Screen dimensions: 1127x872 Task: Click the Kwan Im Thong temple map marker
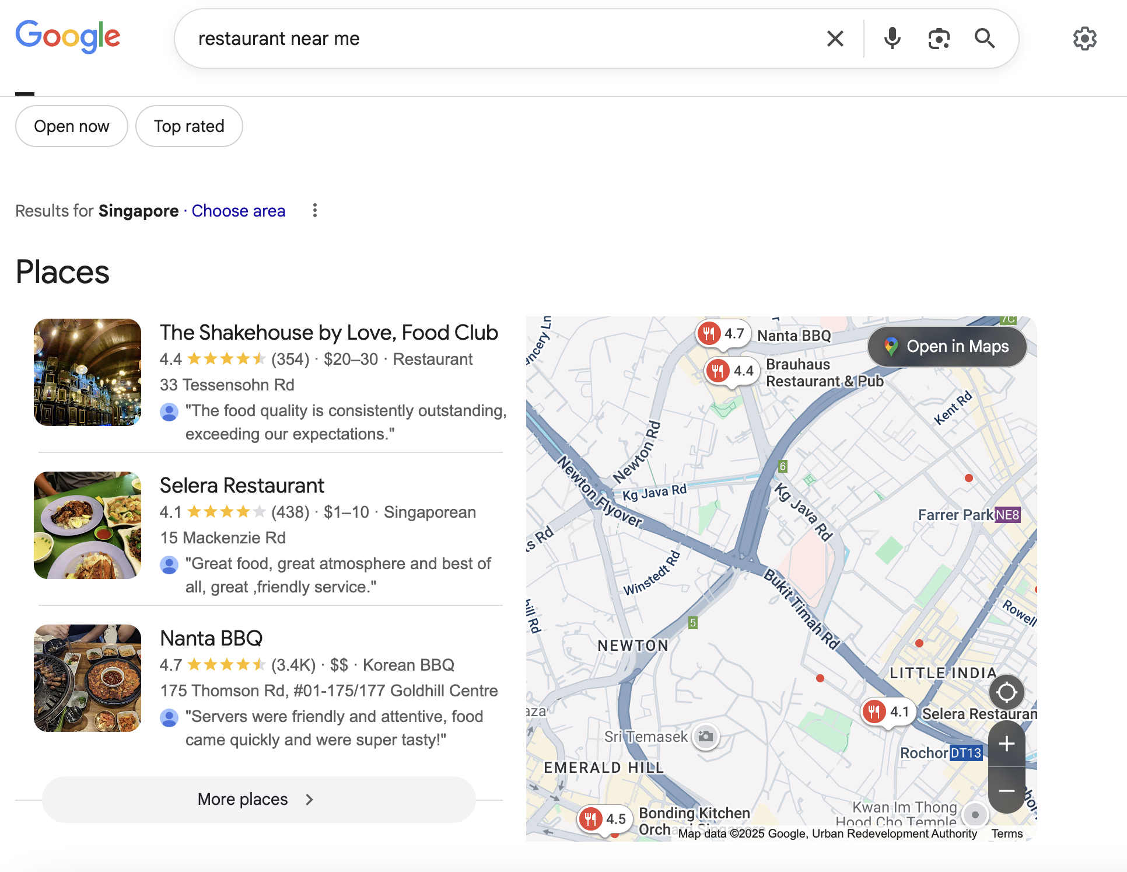point(975,814)
